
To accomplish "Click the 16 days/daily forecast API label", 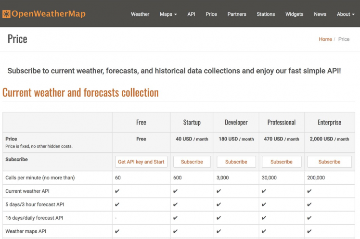I will [34, 218].
